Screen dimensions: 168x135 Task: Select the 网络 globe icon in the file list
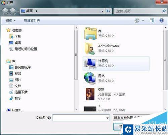(x=90, y=78)
